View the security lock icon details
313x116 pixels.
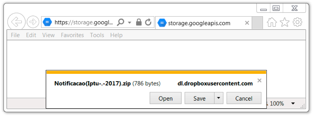point(139,22)
